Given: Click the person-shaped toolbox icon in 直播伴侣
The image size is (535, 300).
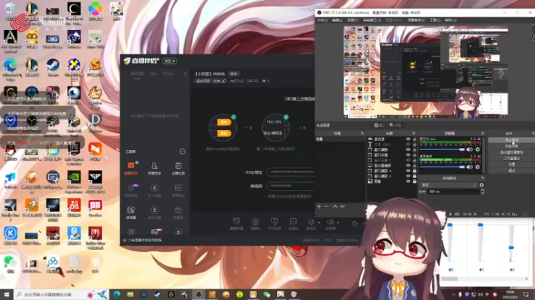Looking at the screenshot, I should pos(154,165).
